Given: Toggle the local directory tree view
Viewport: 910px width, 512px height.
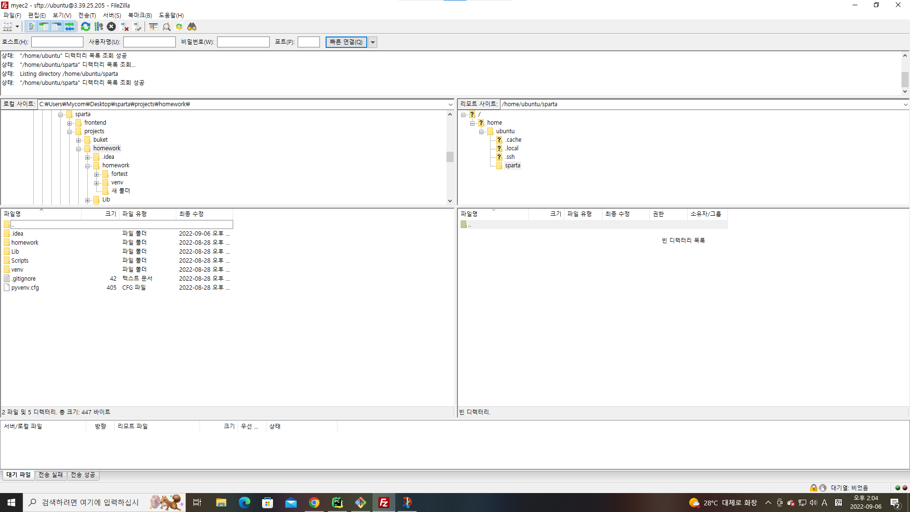Looking at the screenshot, I should tap(44, 27).
